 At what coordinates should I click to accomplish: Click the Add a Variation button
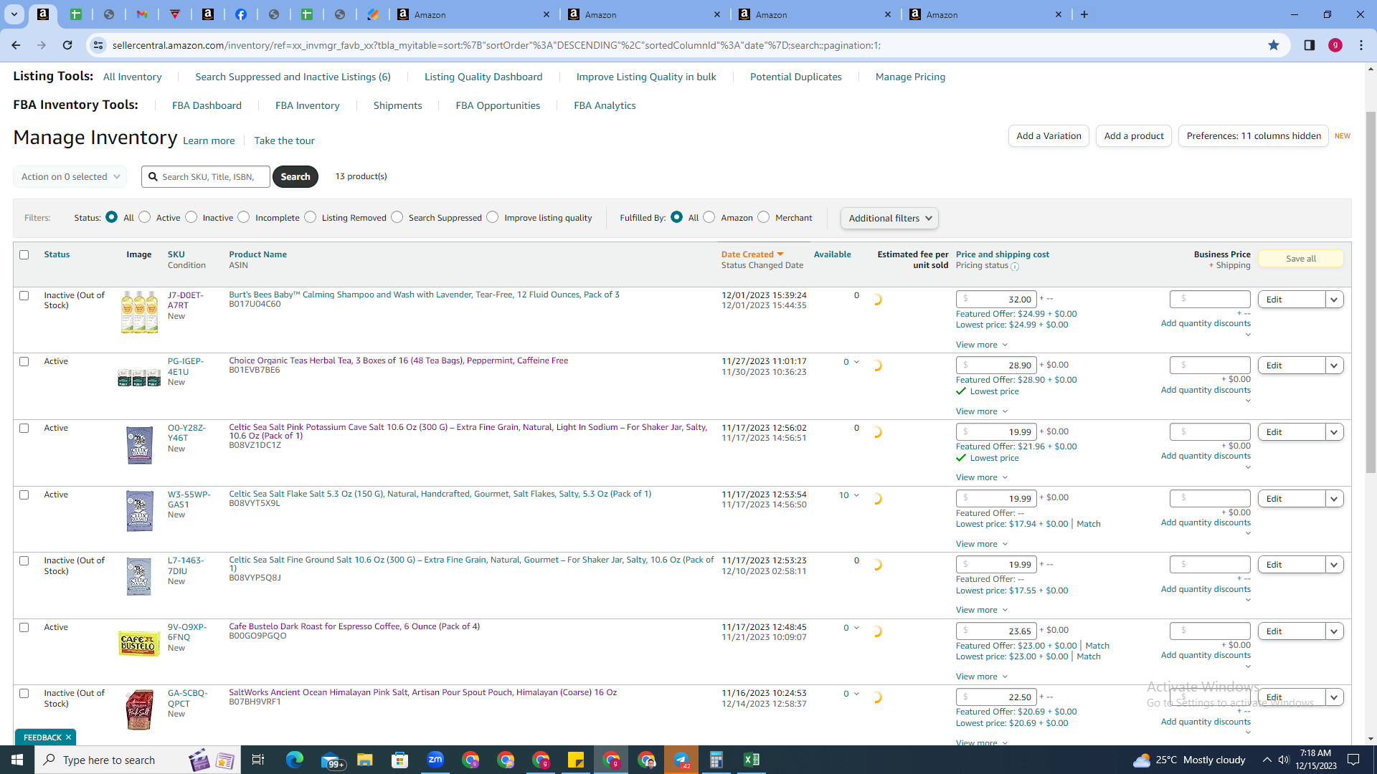tap(1049, 136)
